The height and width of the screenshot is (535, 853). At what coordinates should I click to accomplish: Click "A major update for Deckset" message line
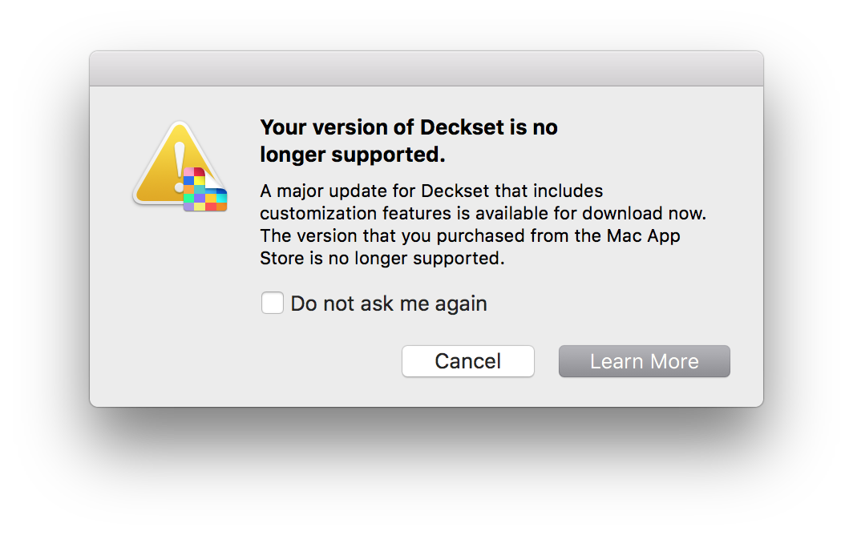[431, 191]
